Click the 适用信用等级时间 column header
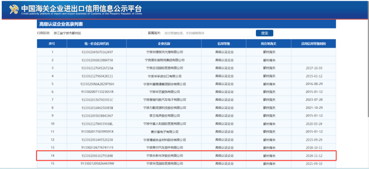 (x=313, y=44)
